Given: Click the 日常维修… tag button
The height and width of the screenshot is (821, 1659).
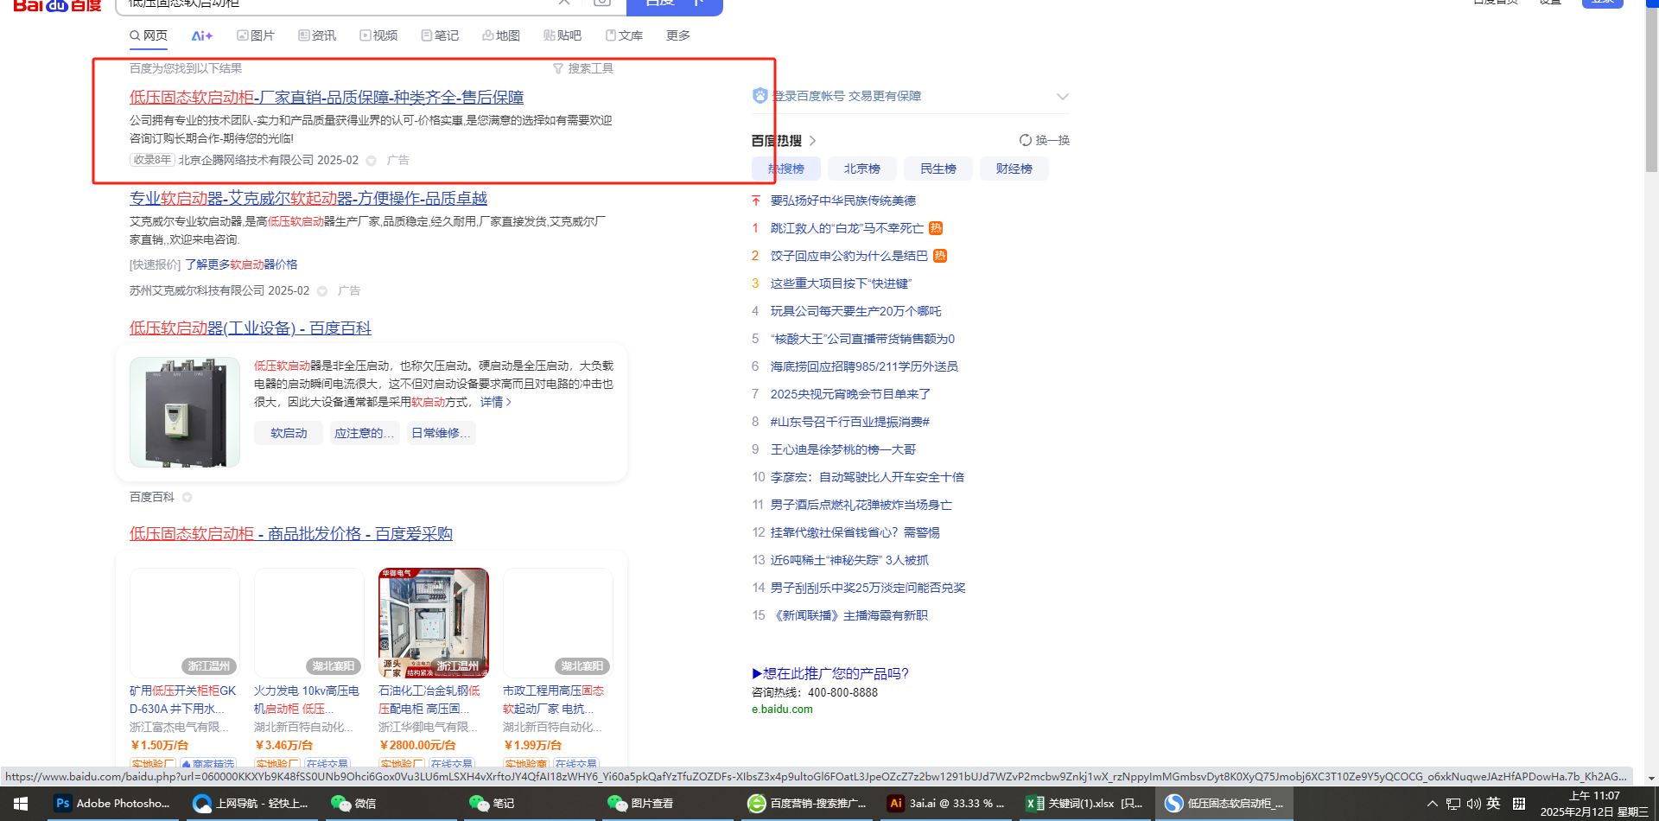Looking at the screenshot, I should (x=441, y=433).
